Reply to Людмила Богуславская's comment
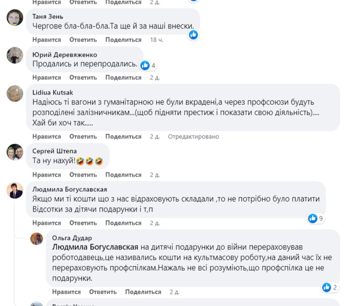Screen dimensions: 359x306 [x=83, y=223]
